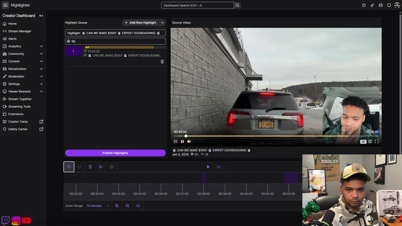Open the hamburger navigation menu

click(5, 5)
